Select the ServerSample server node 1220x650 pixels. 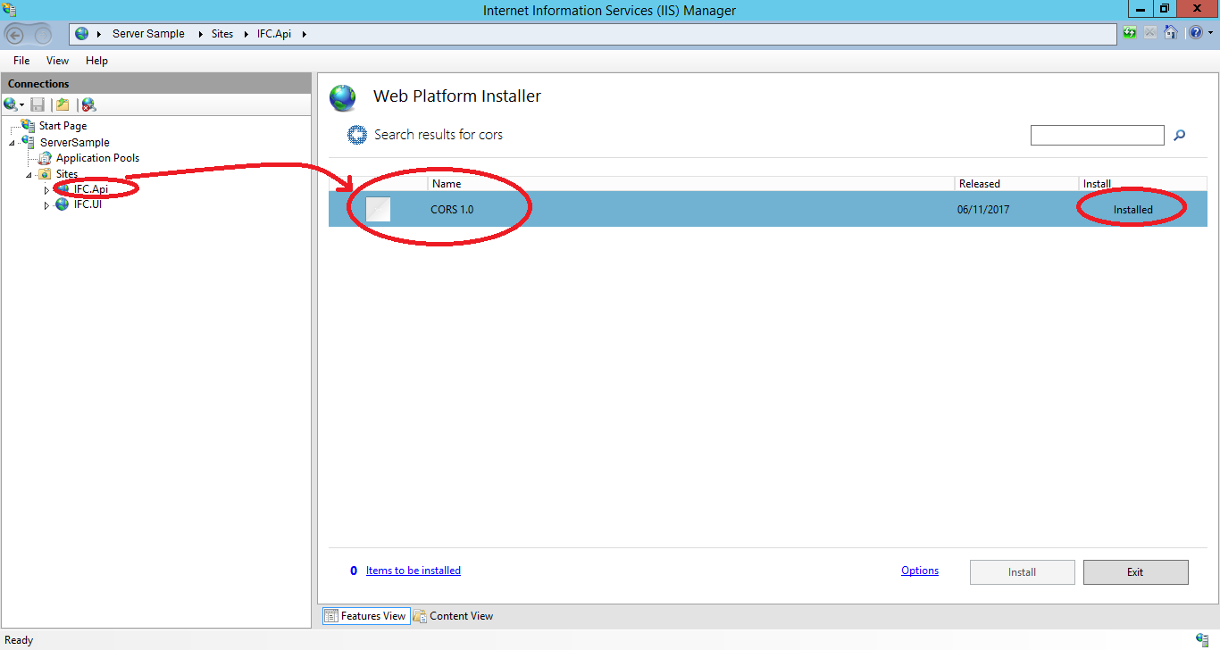pyautogui.click(x=75, y=142)
